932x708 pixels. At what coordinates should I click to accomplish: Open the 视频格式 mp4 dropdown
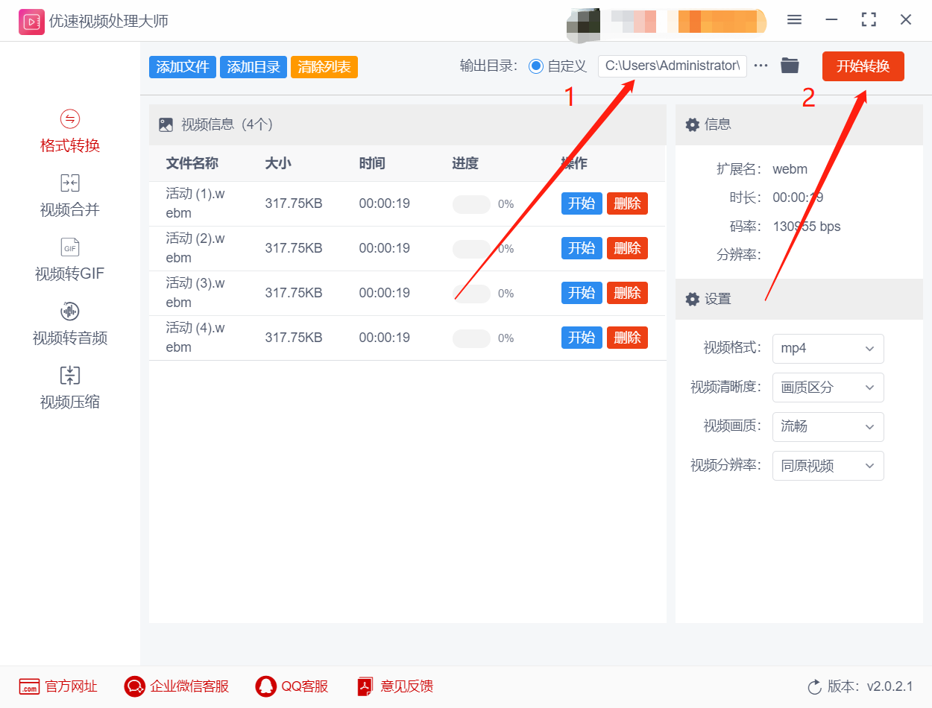click(828, 349)
